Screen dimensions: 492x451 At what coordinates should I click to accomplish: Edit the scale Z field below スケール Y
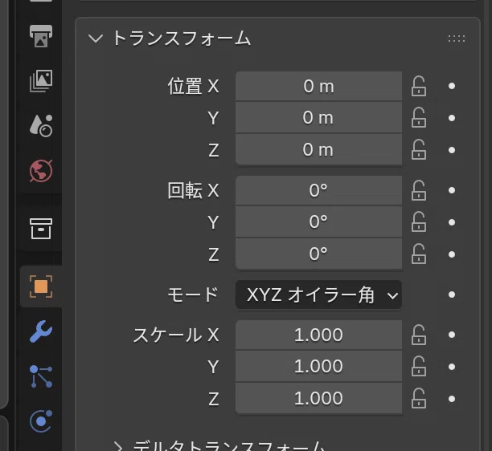point(318,398)
